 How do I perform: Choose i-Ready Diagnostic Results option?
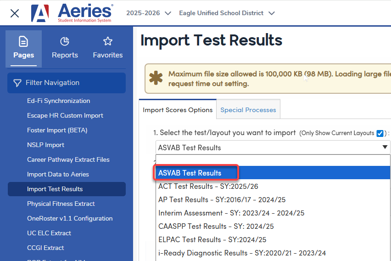point(273,253)
